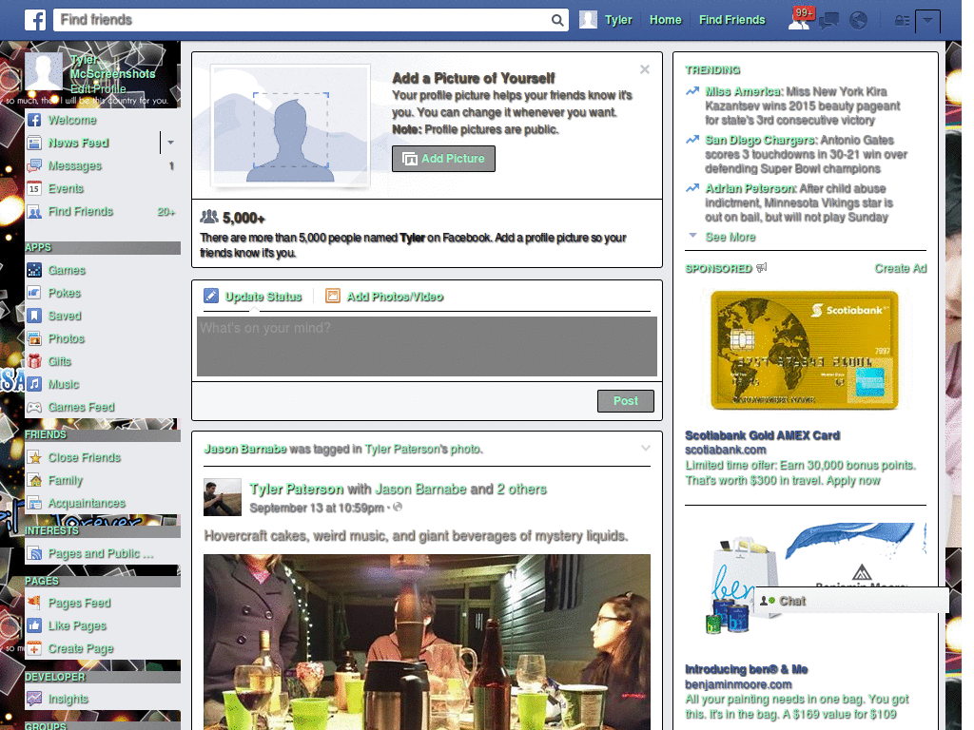Open the notifications globe icon
This screenshot has height=730, width=974.
[858, 21]
